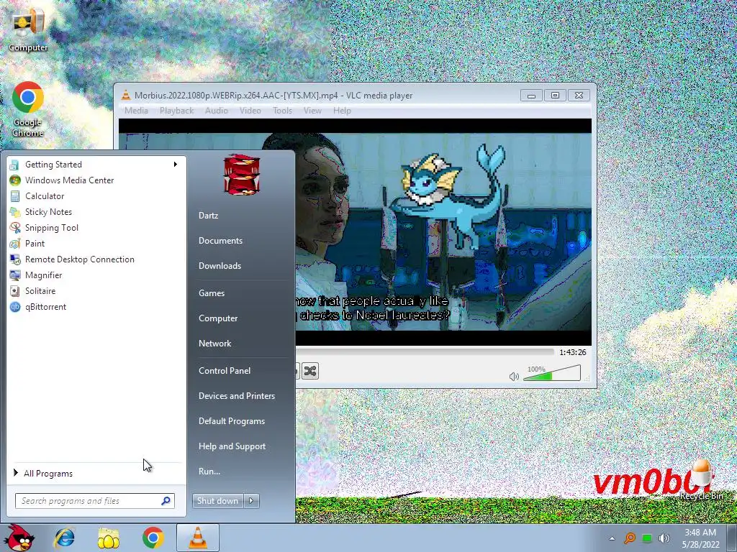Click the Angry Birds Start button
The width and height of the screenshot is (737, 552).
(x=19, y=538)
